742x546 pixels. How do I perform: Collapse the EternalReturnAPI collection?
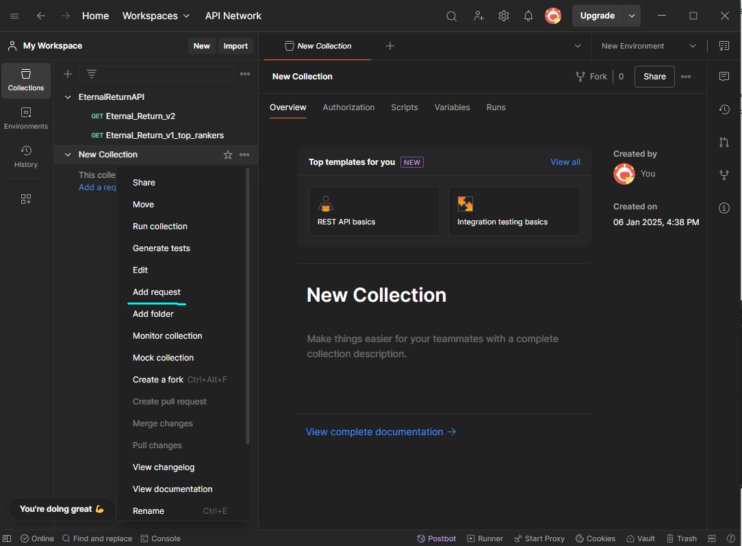(68, 97)
